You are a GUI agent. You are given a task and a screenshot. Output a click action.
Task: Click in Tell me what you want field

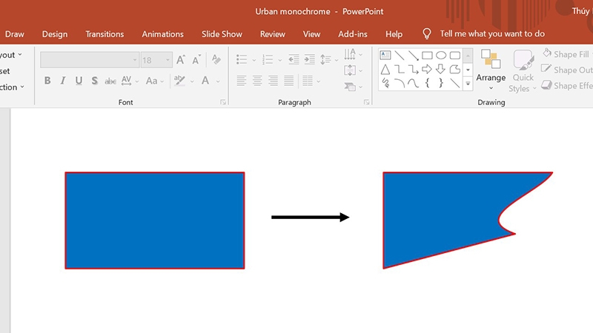[492, 33]
